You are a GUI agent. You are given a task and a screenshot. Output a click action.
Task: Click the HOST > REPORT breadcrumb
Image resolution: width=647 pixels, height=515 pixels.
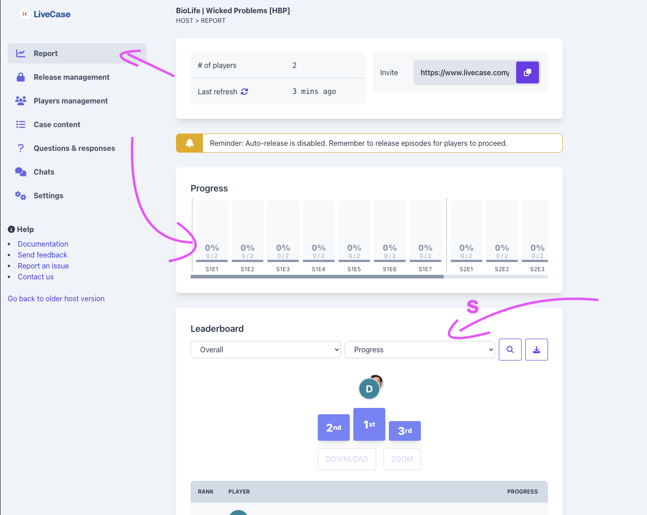[201, 21]
